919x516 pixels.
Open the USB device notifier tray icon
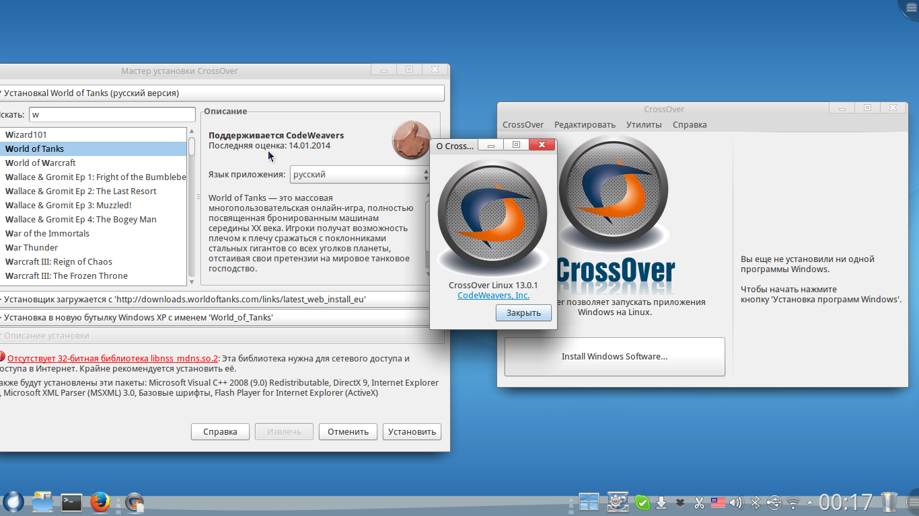pyautogui.click(x=774, y=502)
